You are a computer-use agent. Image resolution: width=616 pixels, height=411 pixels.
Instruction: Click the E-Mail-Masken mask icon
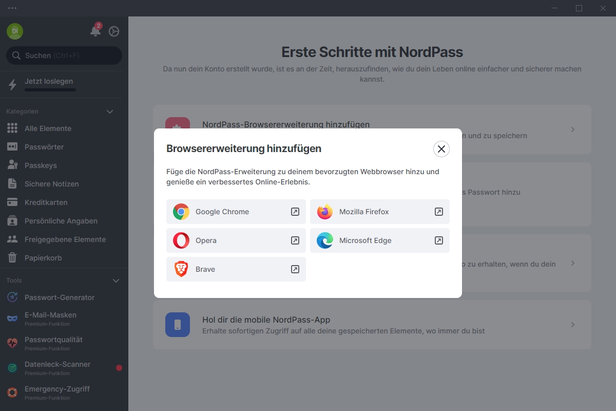tap(12, 319)
